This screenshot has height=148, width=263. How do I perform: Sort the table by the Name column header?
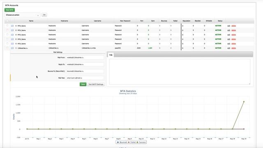click(x=31, y=21)
